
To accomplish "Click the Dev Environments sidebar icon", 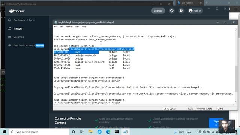I will pyautogui.click(x=9, y=45).
